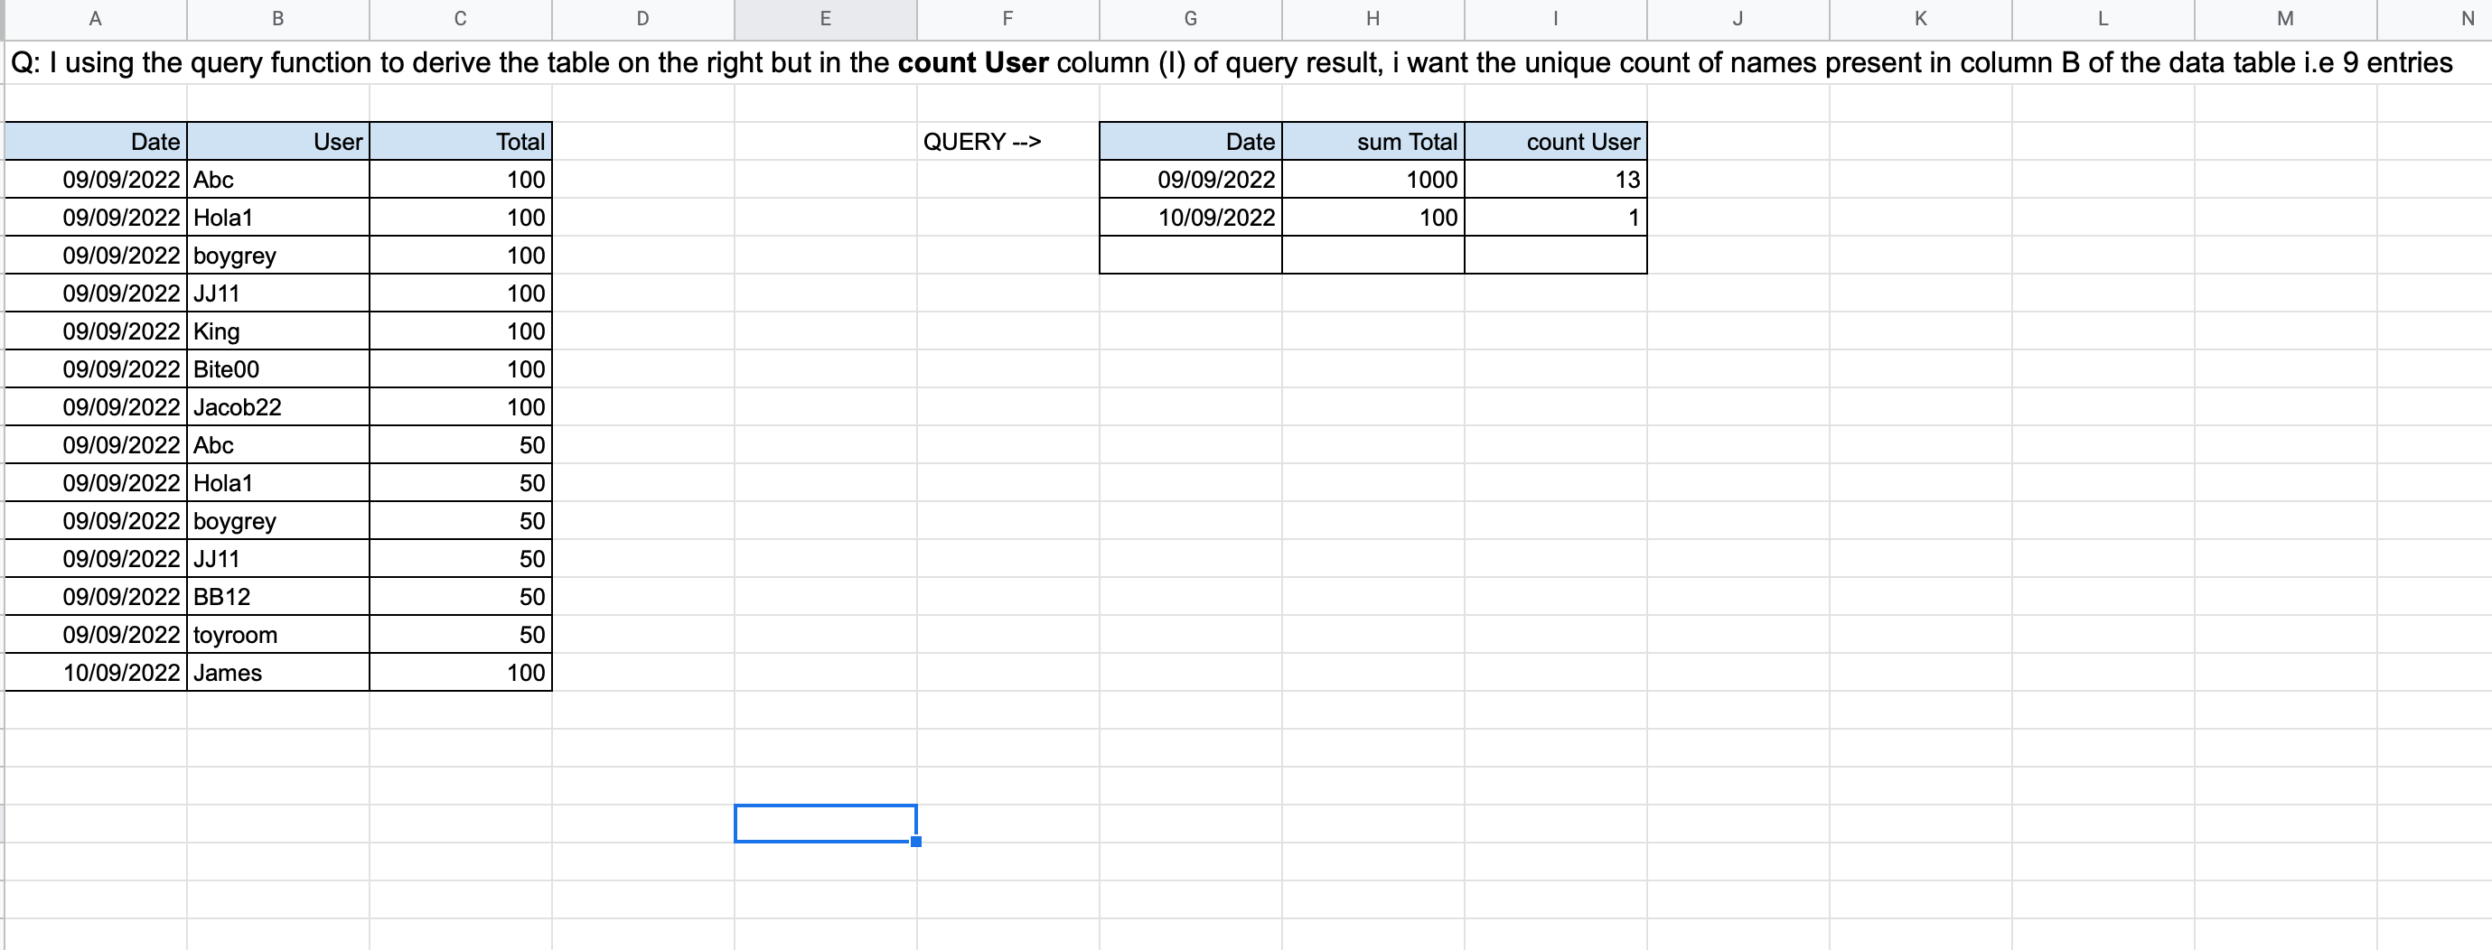Click the fill handle of selected cell
The image size is (2492, 950).
pyautogui.click(x=916, y=842)
